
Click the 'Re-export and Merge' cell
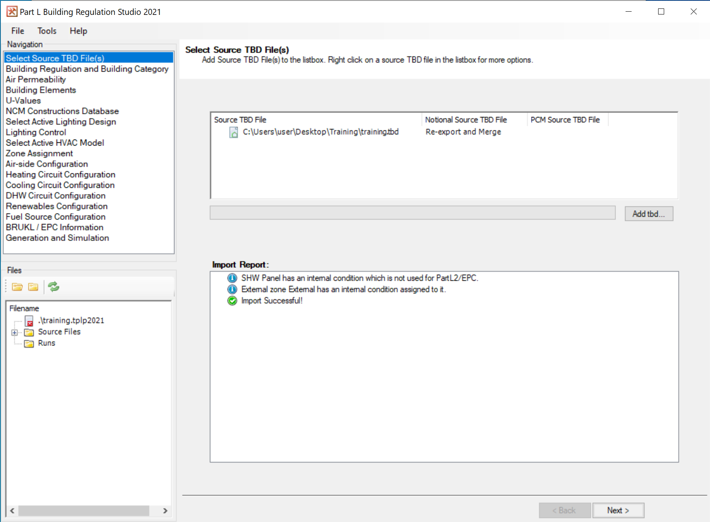point(464,132)
